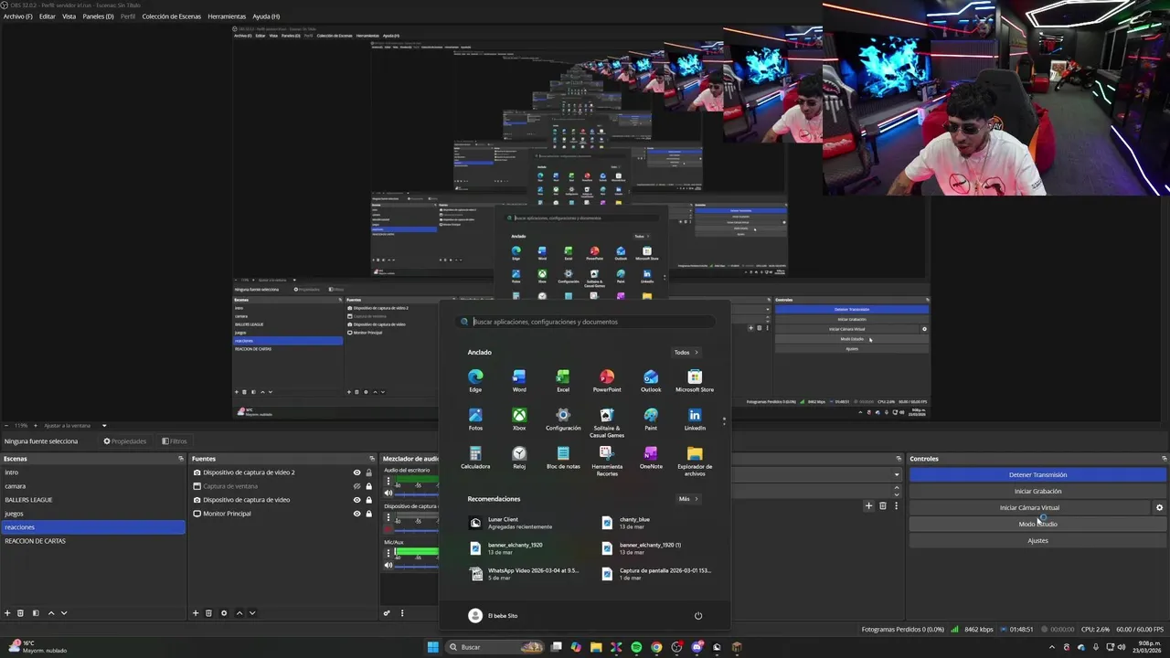Launch PowerPoint from pinned apps
Viewport: 1170px width, 658px height.
(x=607, y=380)
